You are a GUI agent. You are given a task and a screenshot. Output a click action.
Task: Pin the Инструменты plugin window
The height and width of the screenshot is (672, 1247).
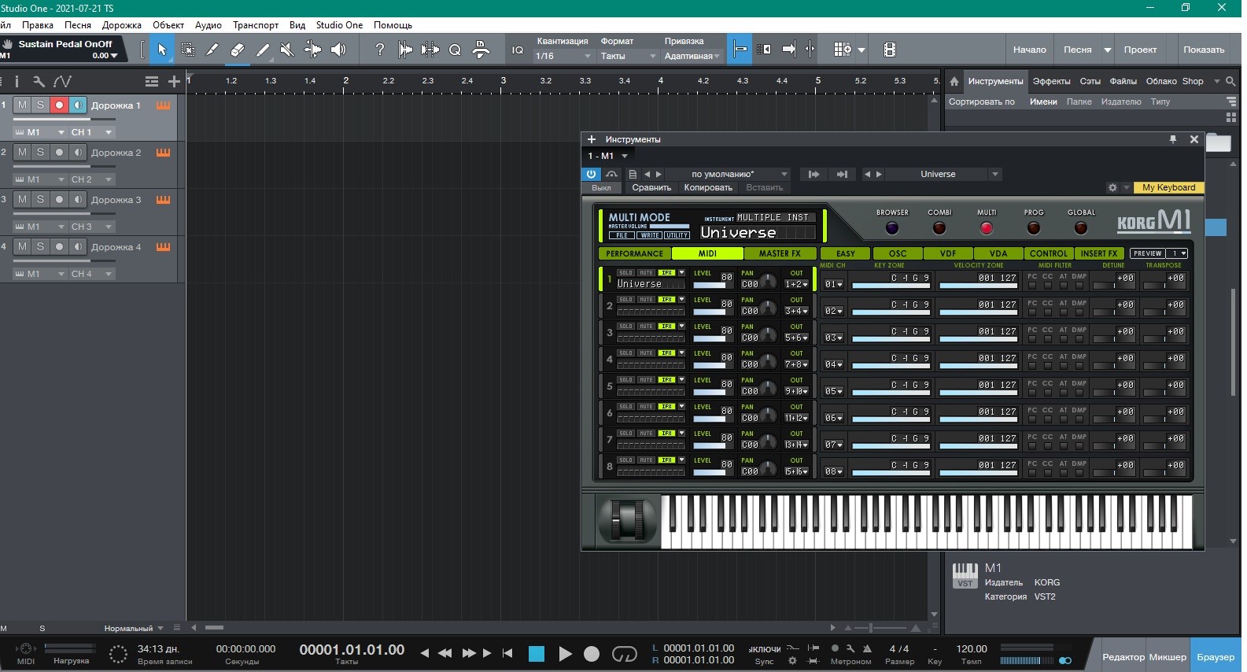[x=1173, y=139]
